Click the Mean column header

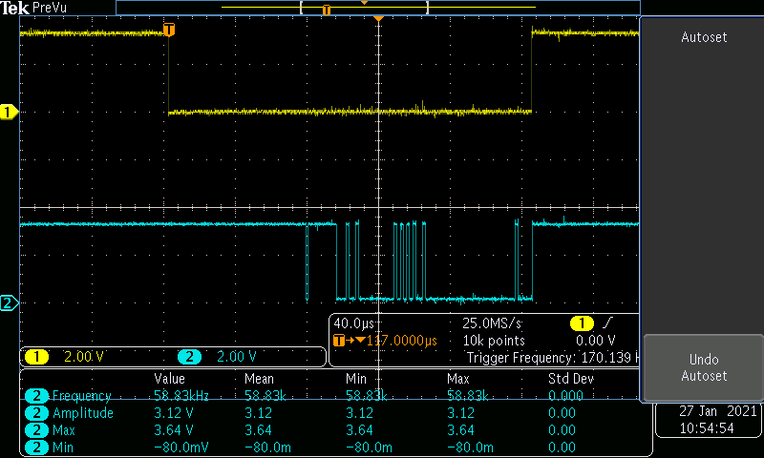point(259,379)
